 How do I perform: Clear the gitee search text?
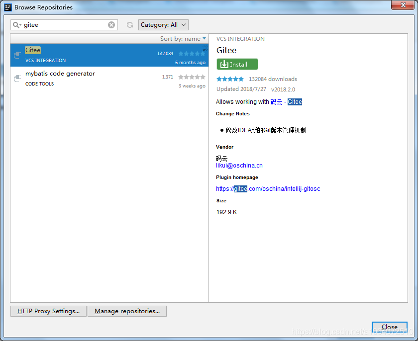pyautogui.click(x=111, y=25)
